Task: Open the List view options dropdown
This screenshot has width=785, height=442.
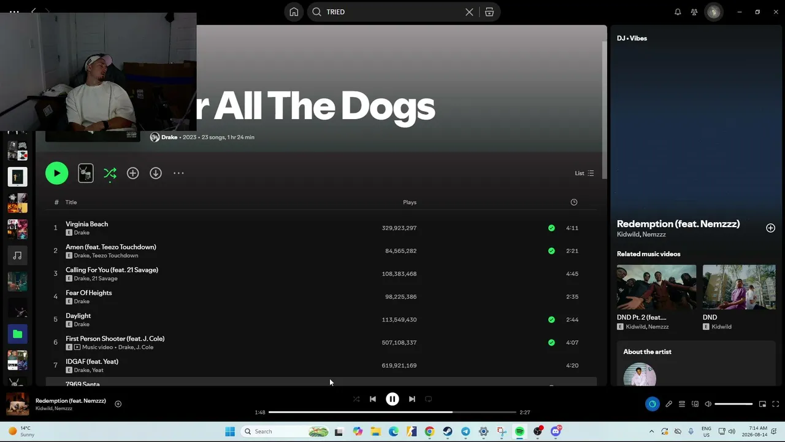Action: pyautogui.click(x=584, y=173)
